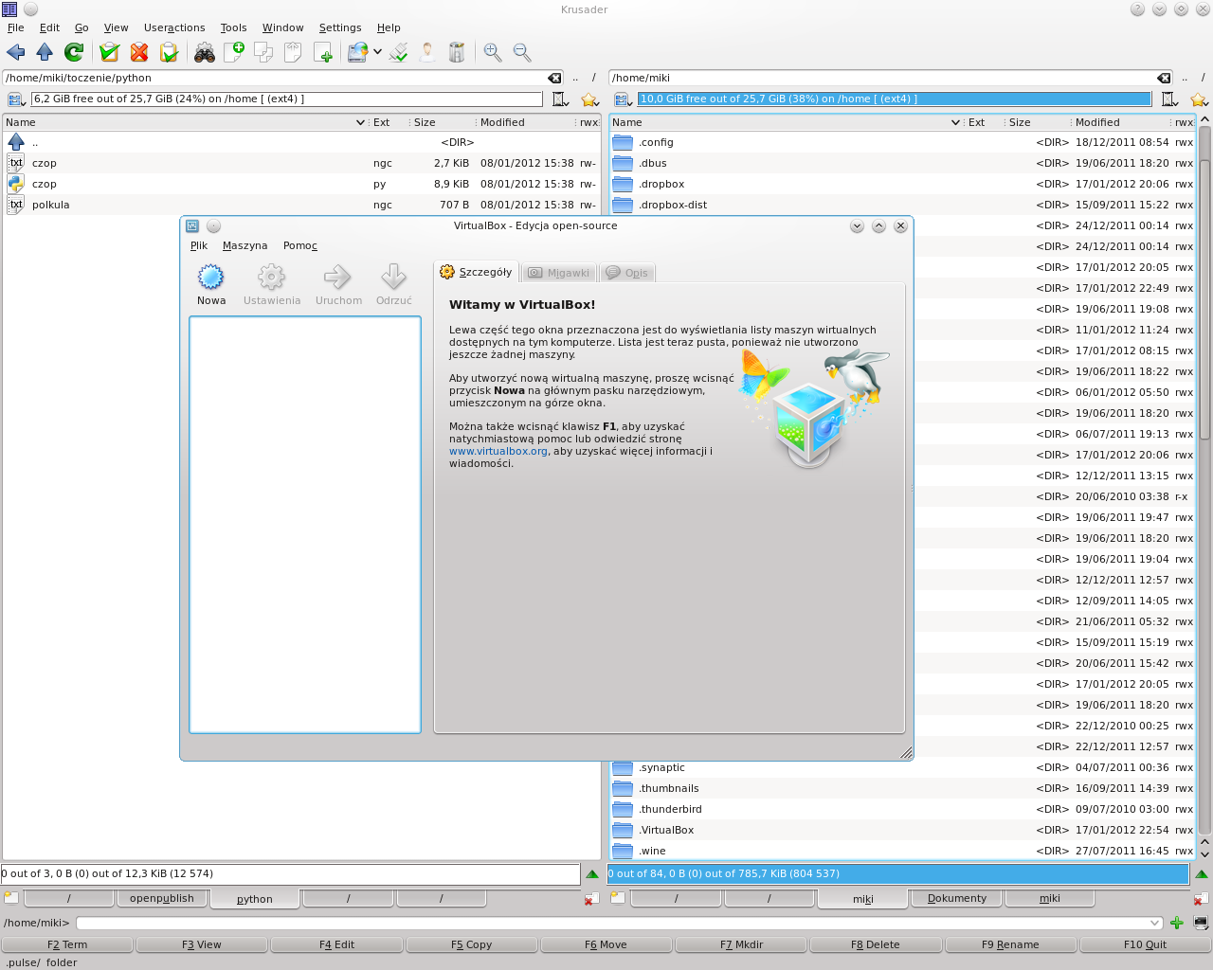Open right panel history hourglass dropdown
The image size is (1213, 970).
(1169, 99)
